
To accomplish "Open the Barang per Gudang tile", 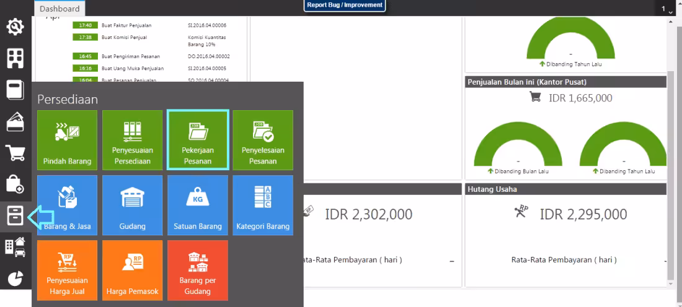I will [x=197, y=270].
